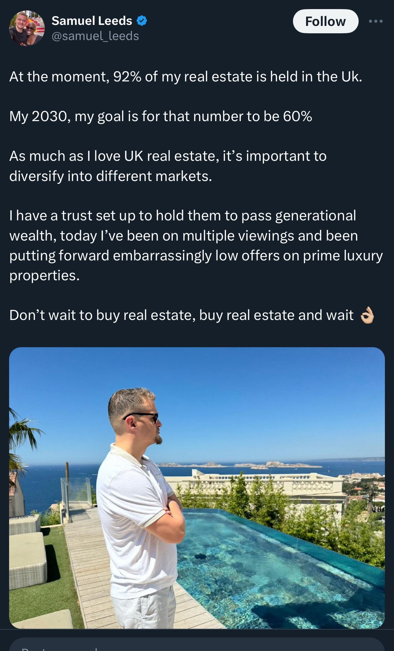Open the @samuel_leeds handle link

pos(95,36)
